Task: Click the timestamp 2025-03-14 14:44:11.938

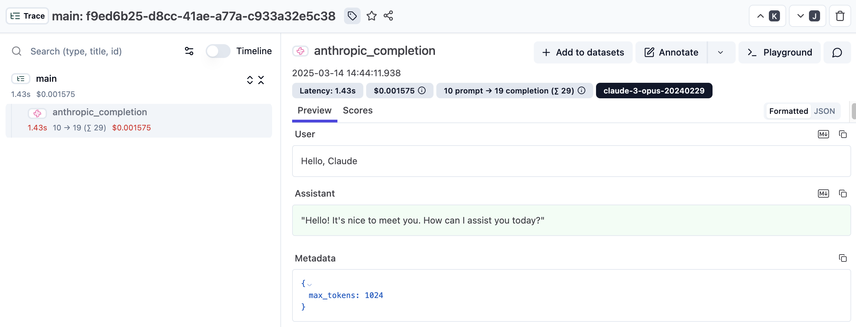Action: 346,73
